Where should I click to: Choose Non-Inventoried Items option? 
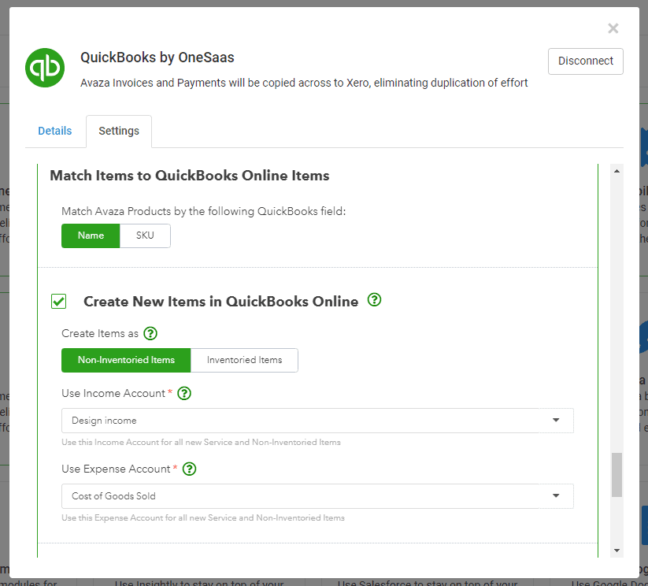tap(126, 360)
